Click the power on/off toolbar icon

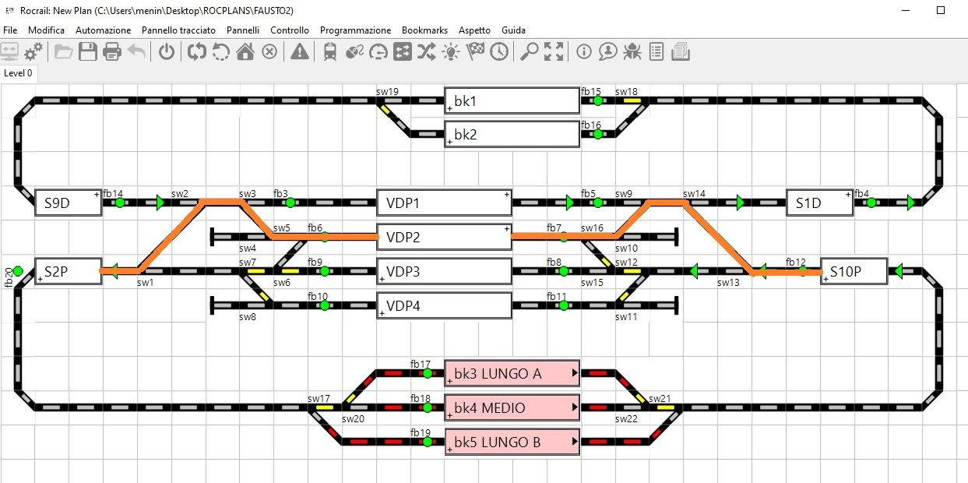coord(167,52)
